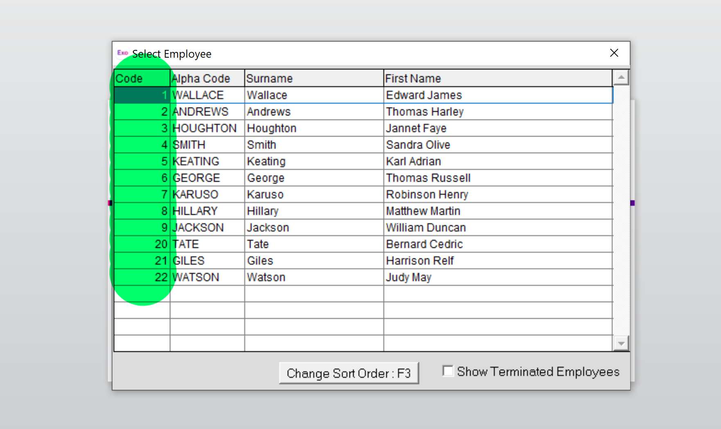This screenshot has height=429, width=721.
Task: Choose Jannet Faye first name cell
Action: click(416, 128)
